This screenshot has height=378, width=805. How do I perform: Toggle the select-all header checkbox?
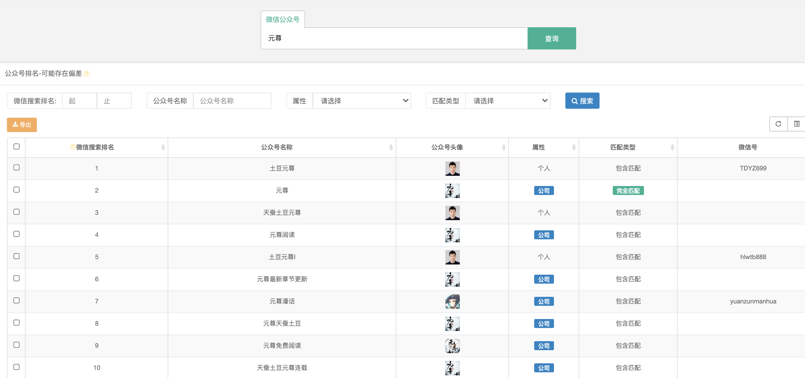16,146
